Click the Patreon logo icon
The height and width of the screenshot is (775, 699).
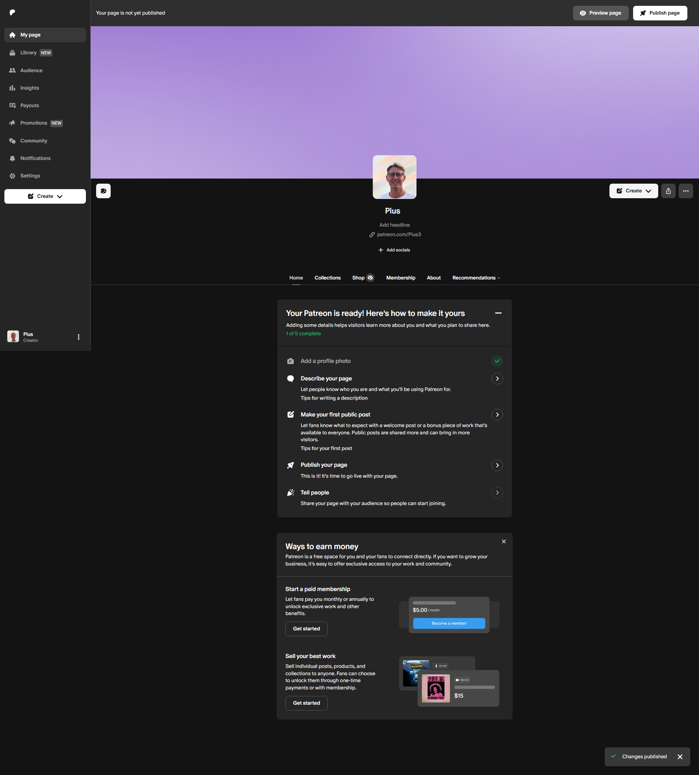coord(12,12)
